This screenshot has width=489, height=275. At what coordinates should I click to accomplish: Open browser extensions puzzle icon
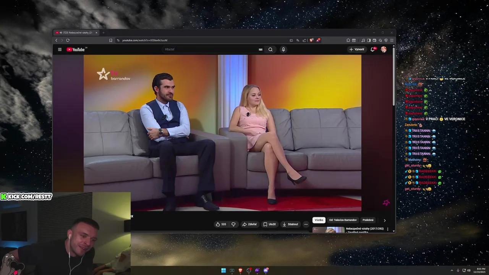tap(348, 40)
